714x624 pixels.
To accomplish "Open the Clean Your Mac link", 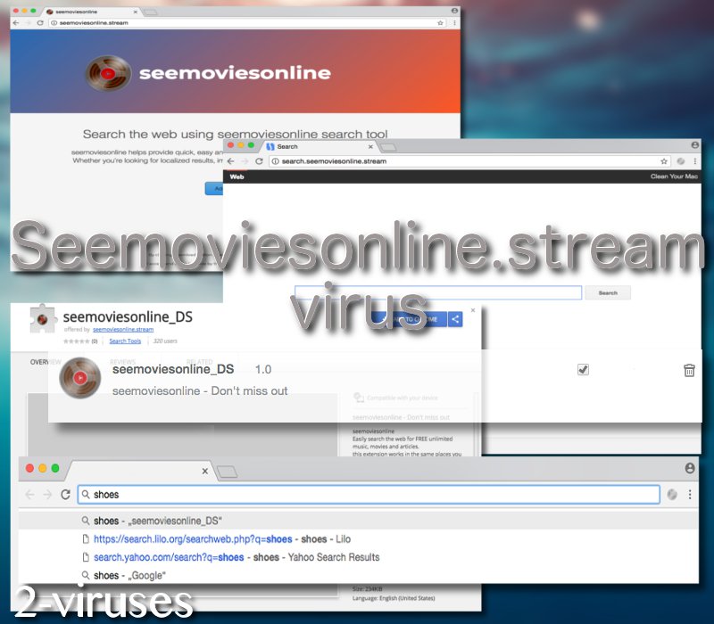I will [x=676, y=177].
